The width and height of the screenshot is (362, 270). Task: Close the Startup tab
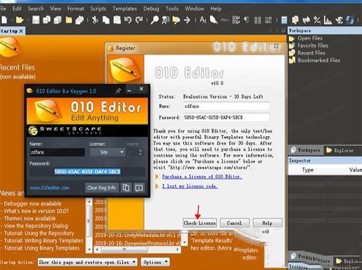(x=21, y=31)
